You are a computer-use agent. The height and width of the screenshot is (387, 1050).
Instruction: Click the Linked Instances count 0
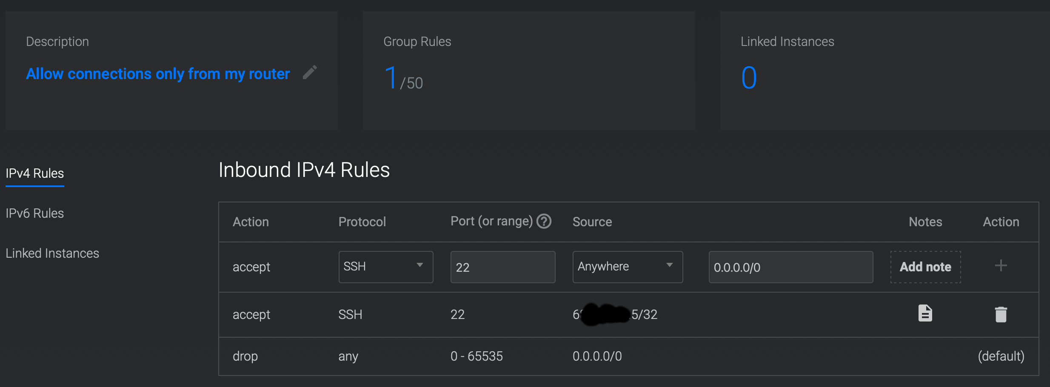749,78
